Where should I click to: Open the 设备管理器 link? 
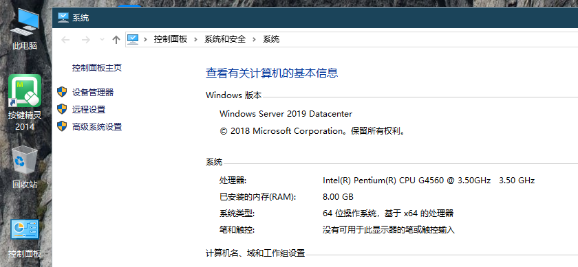coord(93,92)
